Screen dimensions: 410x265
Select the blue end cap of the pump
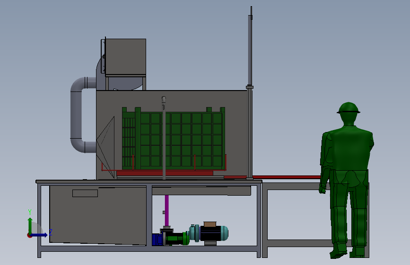pyautogui.click(x=157, y=240)
